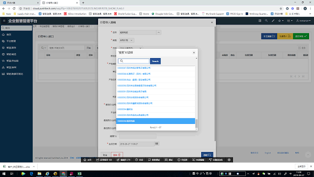The width and height of the screenshot is (314, 177).
Task: Click Theme Roller in developer toolbar
Action: (x=216, y=160)
